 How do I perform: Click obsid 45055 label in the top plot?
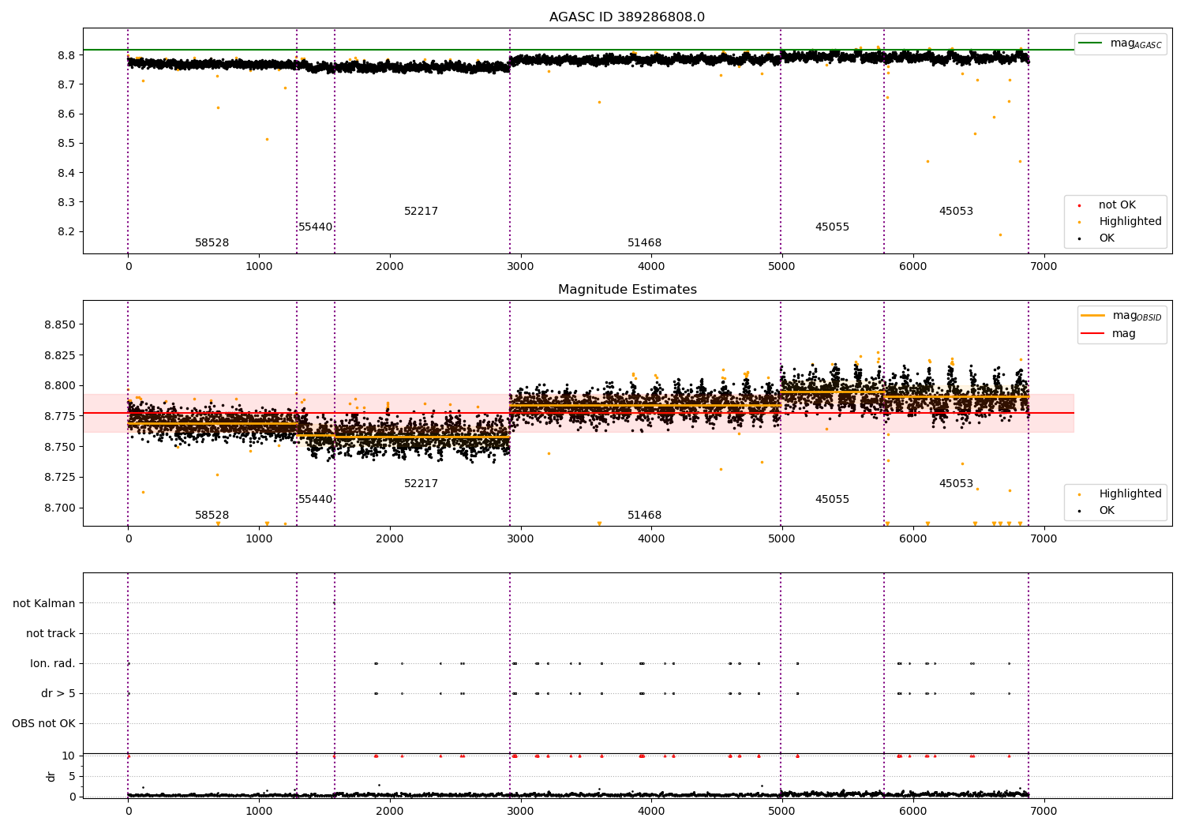click(833, 227)
